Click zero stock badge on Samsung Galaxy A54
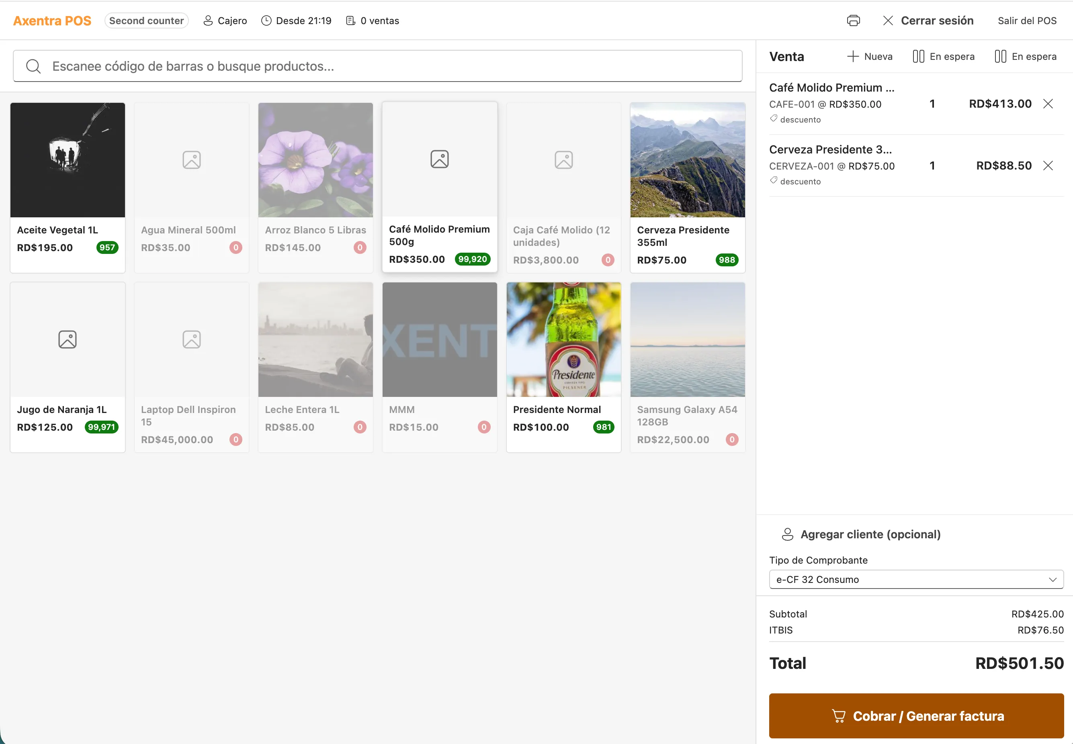The height and width of the screenshot is (744, 1073). [x=732, y=439]
